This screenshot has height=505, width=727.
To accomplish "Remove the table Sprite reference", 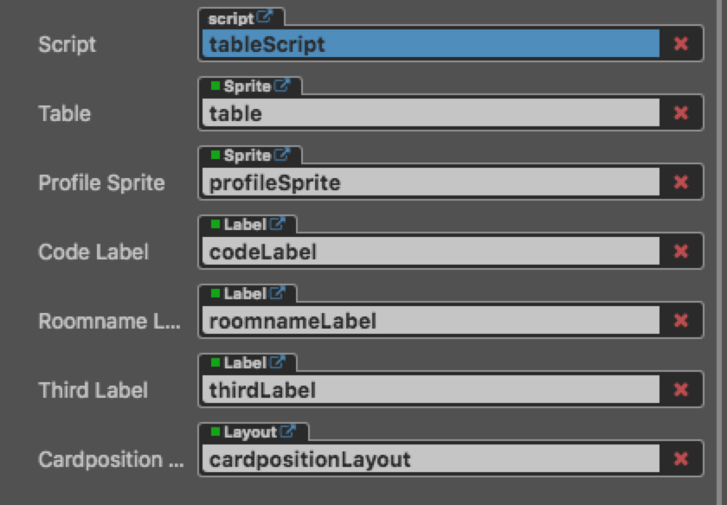I will (x=681, y=113).
